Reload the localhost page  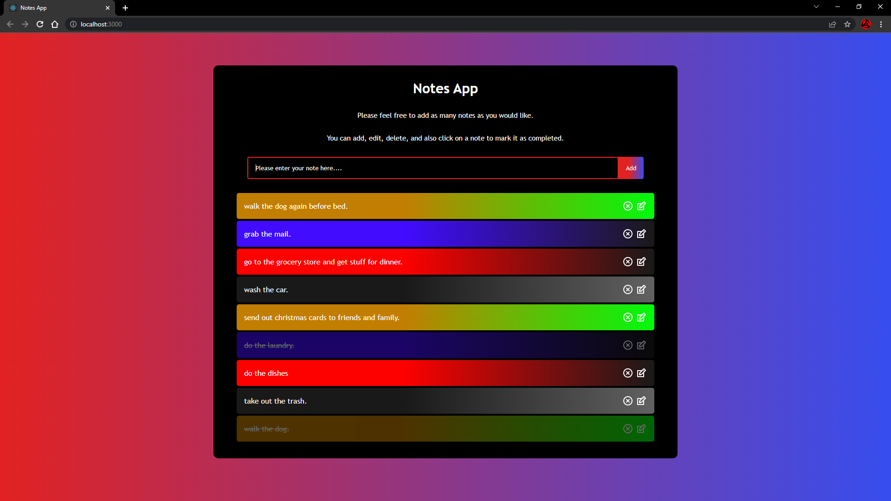click(x=40, y=24)
